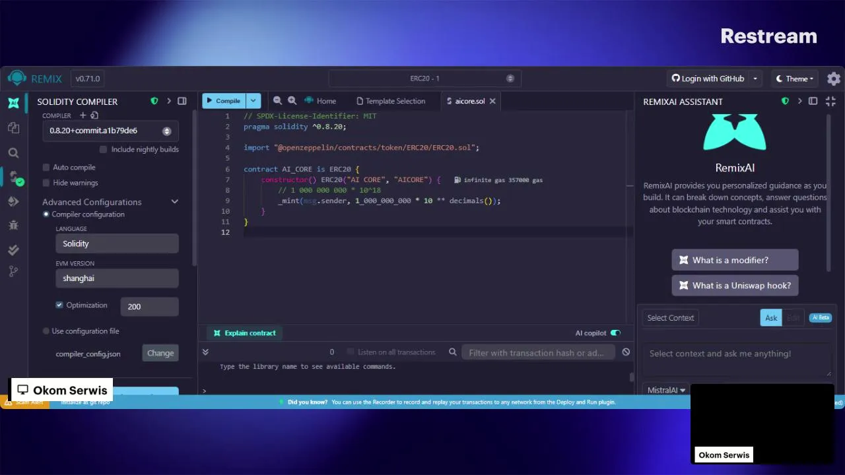Open the ERC20 - 1 workspace selector
The width and height of the screenshot is (845, 475).
(424, 79)
